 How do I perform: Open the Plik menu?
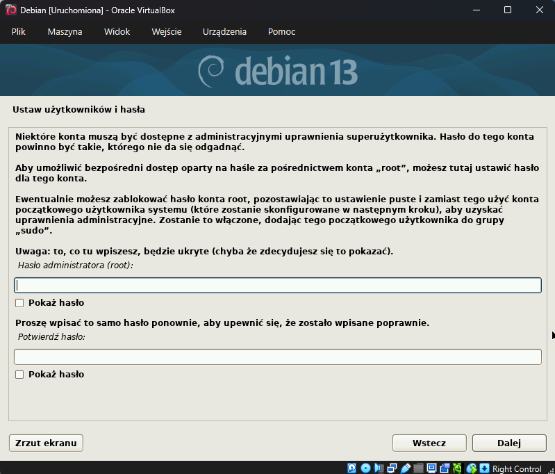[x=19, y=32]
